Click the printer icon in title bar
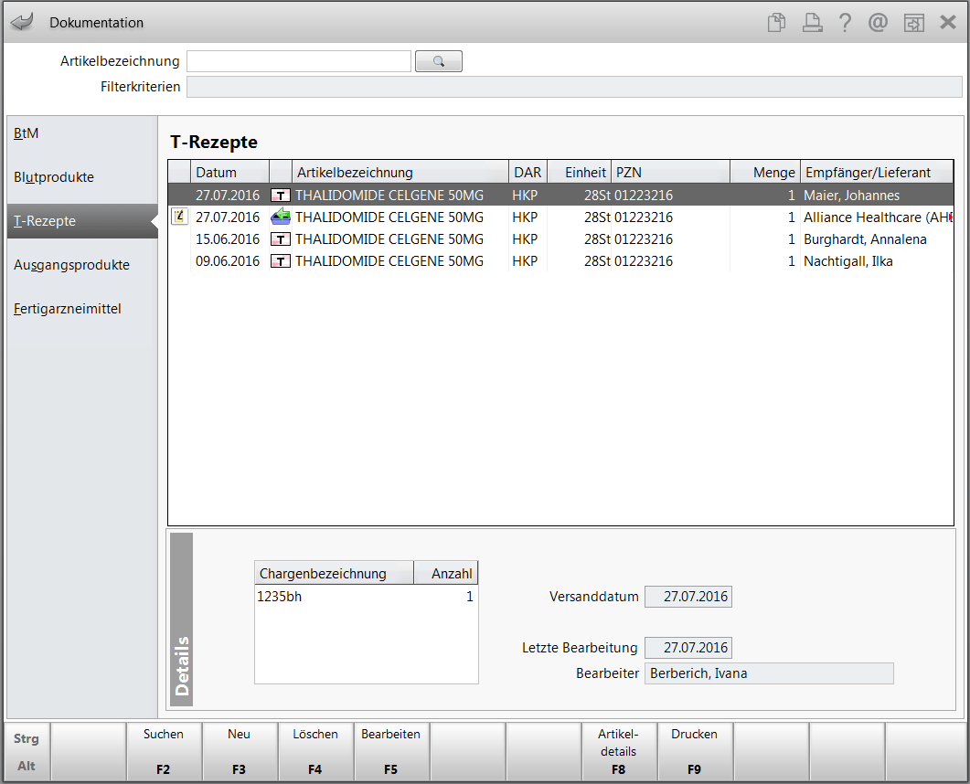Viewport: 970px width, 784px height. tap(812, 23)
